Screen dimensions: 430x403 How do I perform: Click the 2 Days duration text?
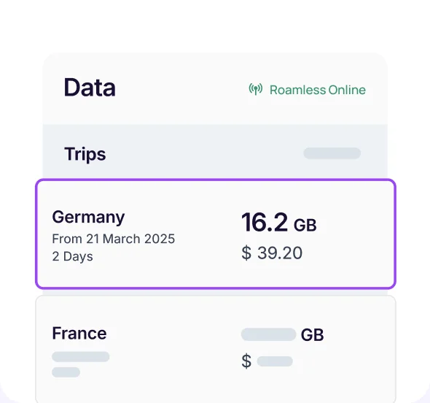pyautogui.click(x=72, y=256)
